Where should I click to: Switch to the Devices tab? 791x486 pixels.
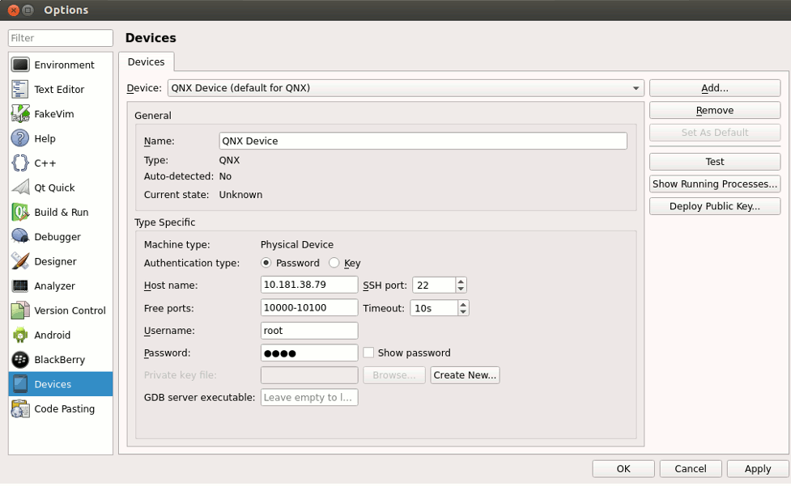[146, 61]
